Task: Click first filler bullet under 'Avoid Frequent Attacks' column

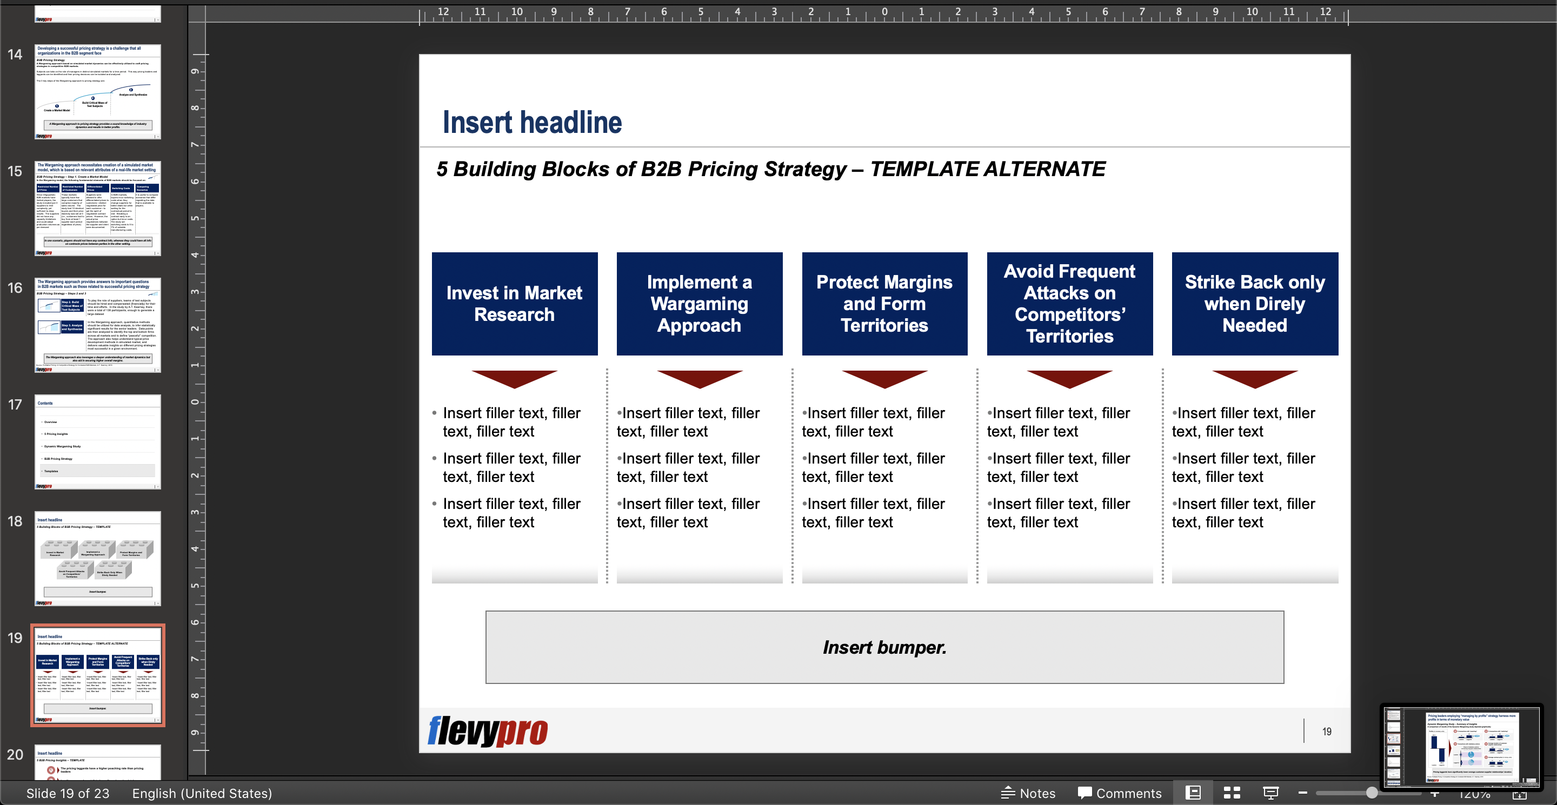Action: (1059, 422)
